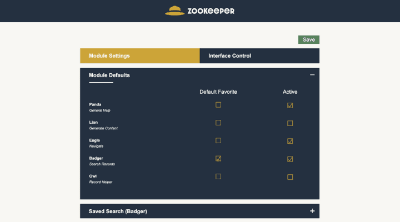This screenshot has height=222, width=400.
Task: Uncheck Active for Panda module
Action: click(x=290, y=105)
